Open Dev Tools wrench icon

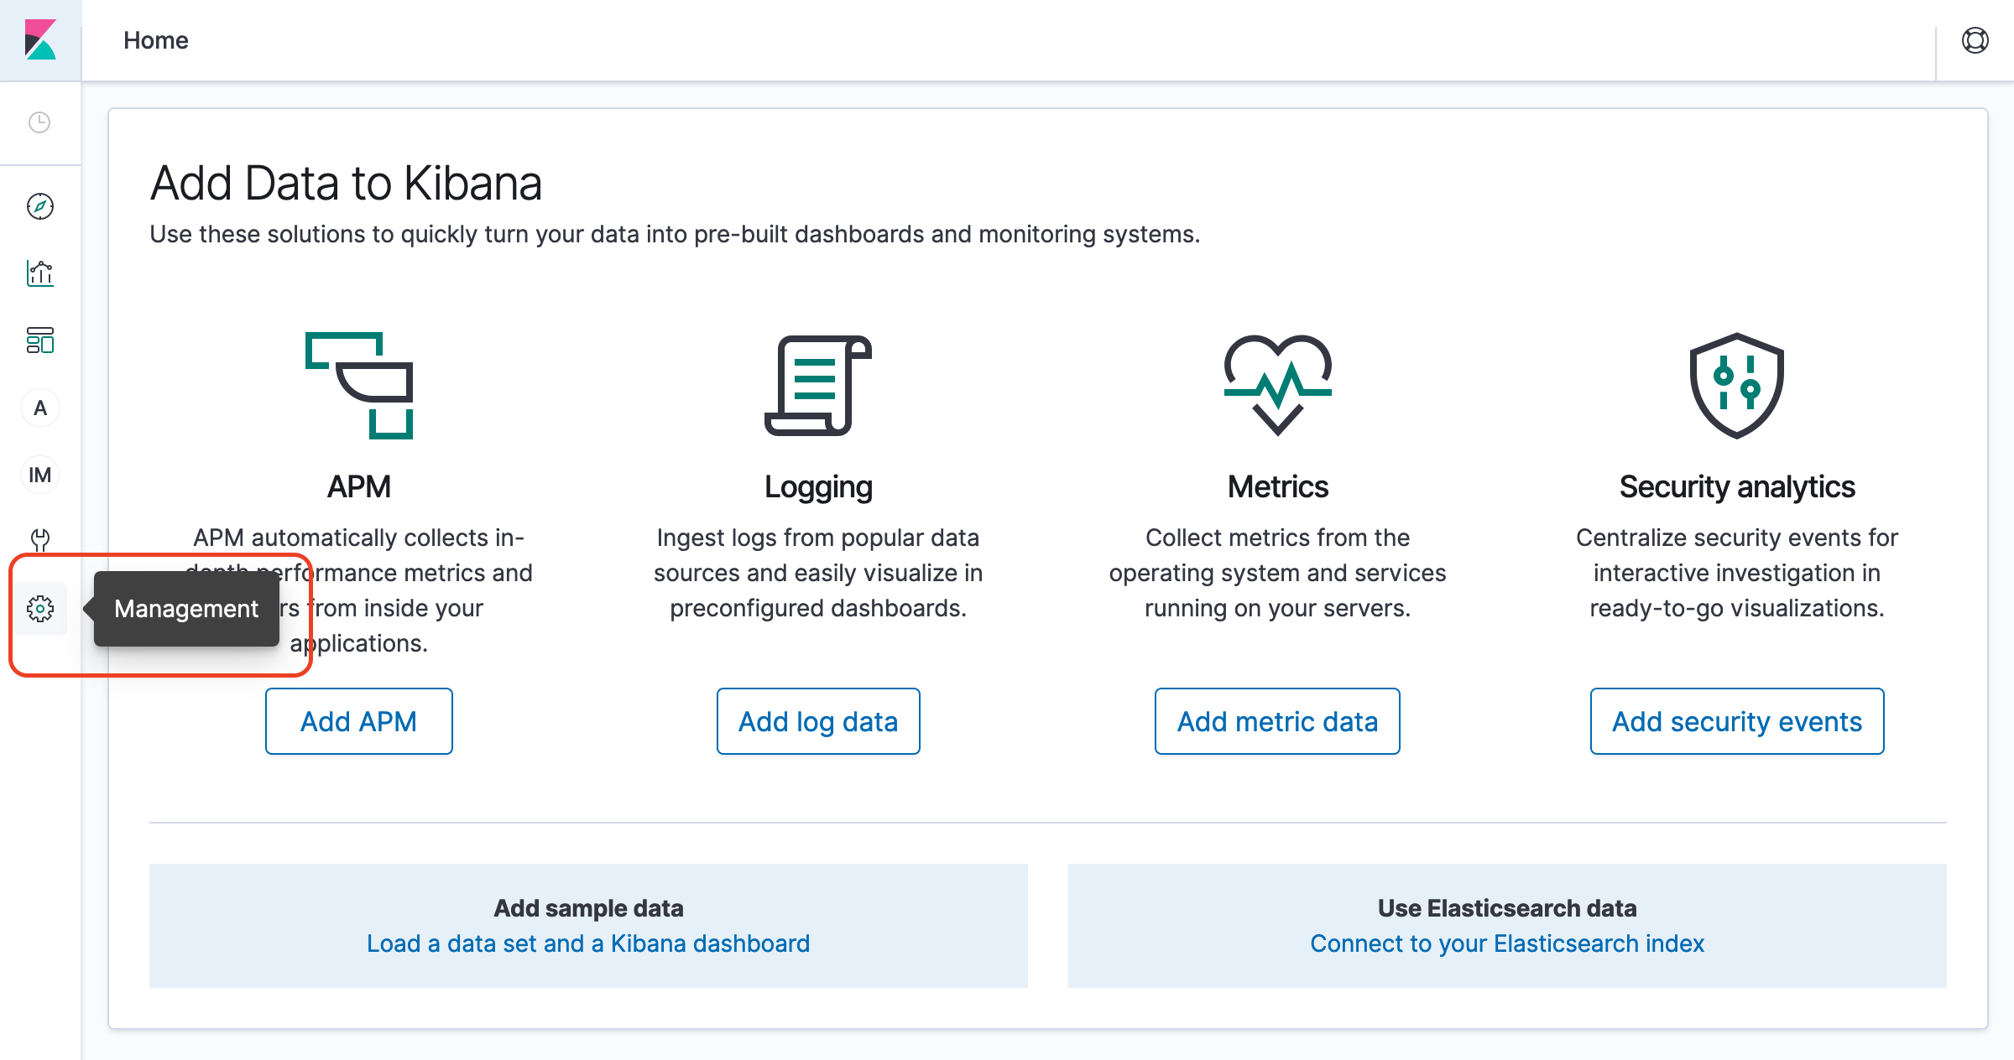coord(40,540)
